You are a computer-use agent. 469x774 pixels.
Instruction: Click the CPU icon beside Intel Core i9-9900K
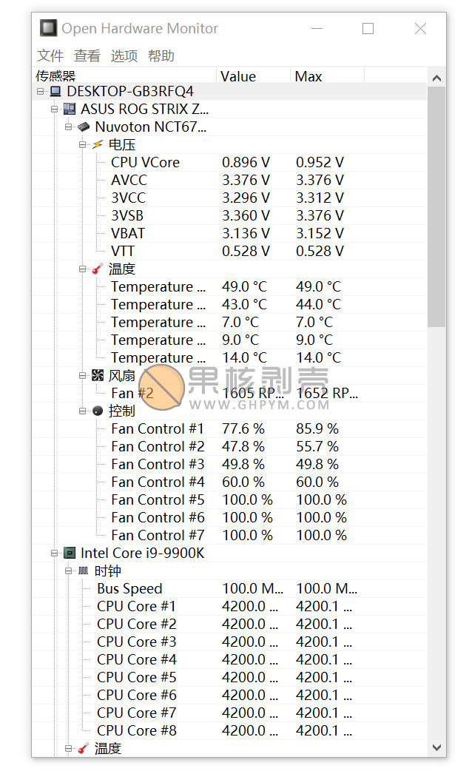[x=70, y=553]
